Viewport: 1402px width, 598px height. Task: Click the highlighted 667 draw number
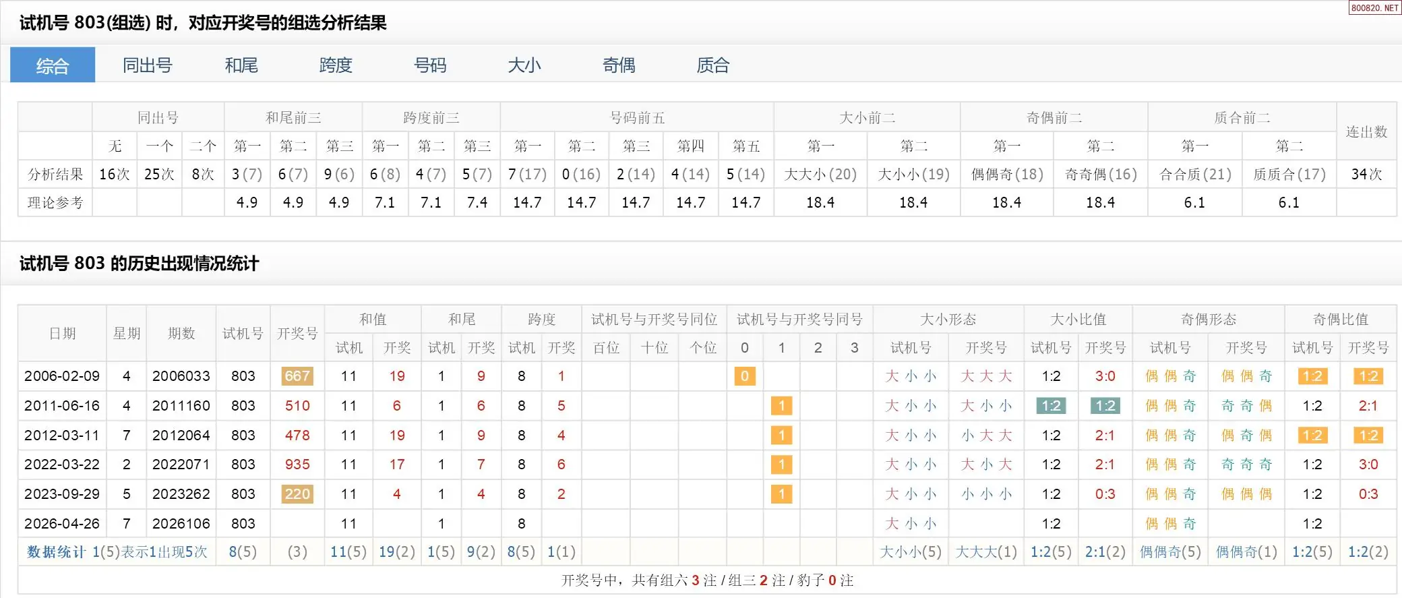click(297, 376)
